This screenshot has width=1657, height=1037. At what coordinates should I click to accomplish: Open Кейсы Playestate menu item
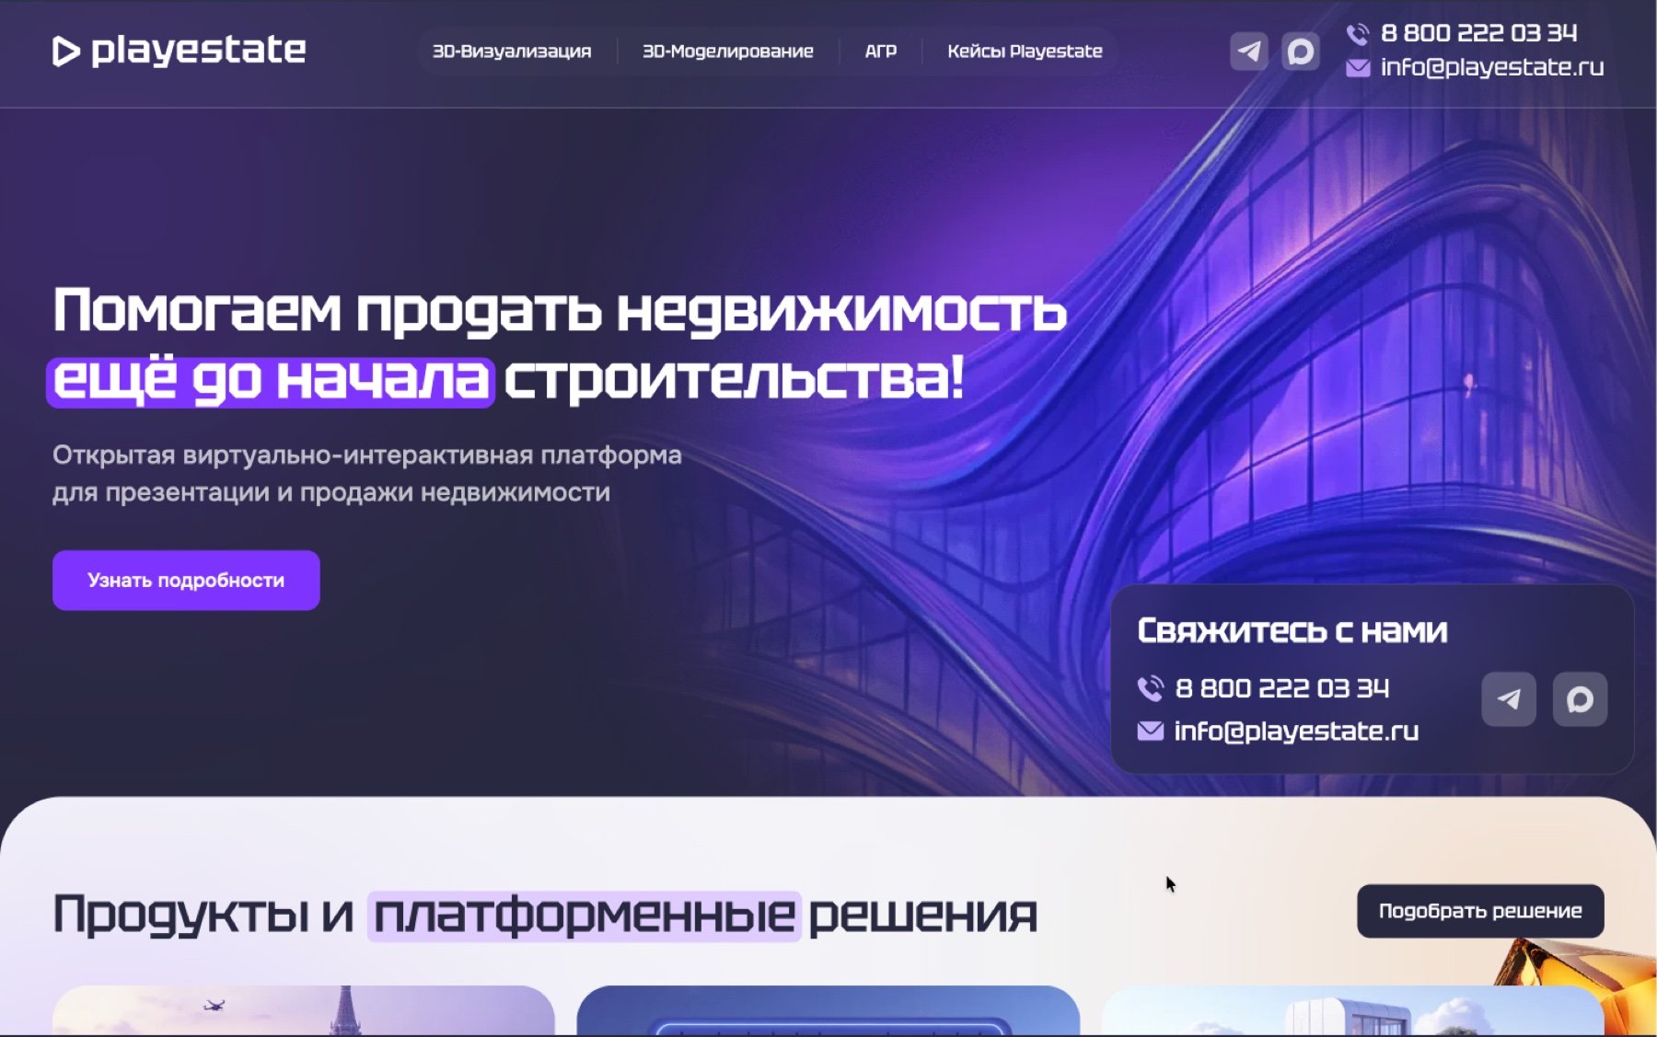(1025, 52)
